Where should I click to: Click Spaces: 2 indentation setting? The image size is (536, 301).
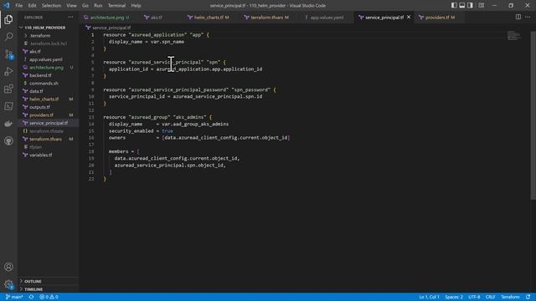tap(454, 297)
